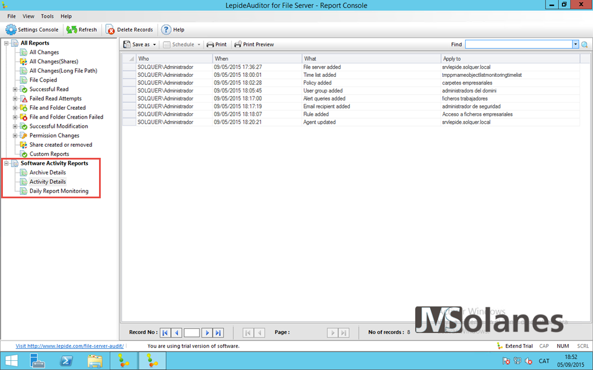
Task: Click the All Changes report icon
Action: tap(23, 52)
